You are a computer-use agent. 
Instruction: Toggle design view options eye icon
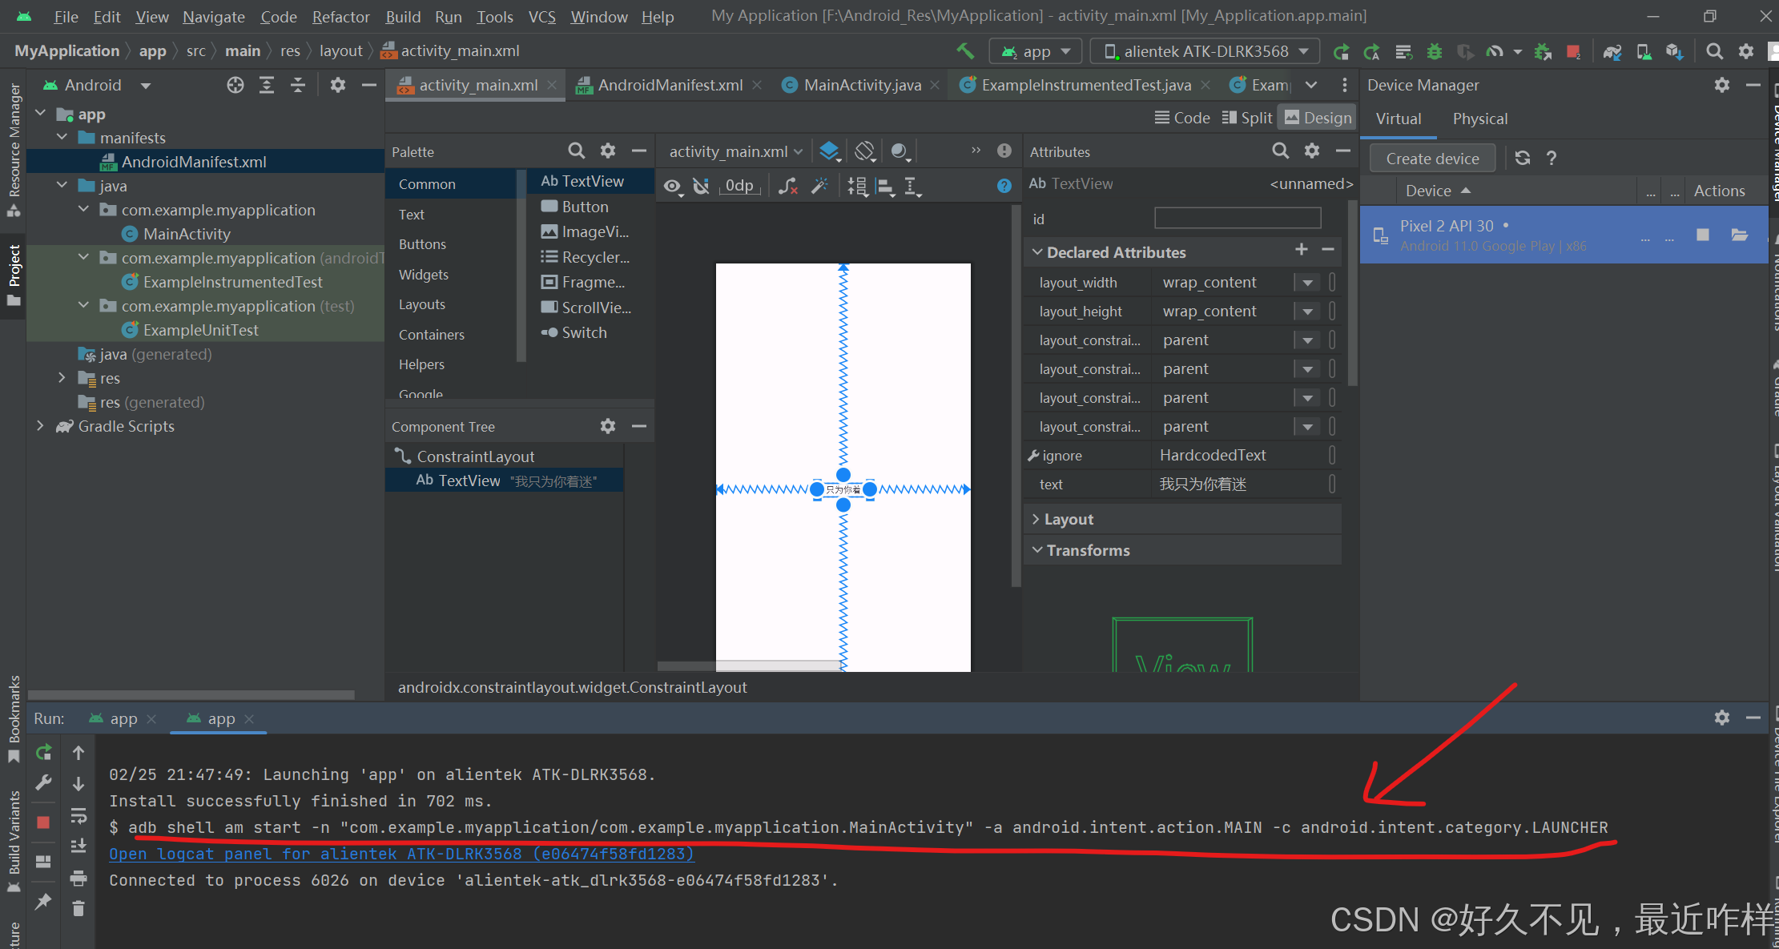tap(672, 186)
